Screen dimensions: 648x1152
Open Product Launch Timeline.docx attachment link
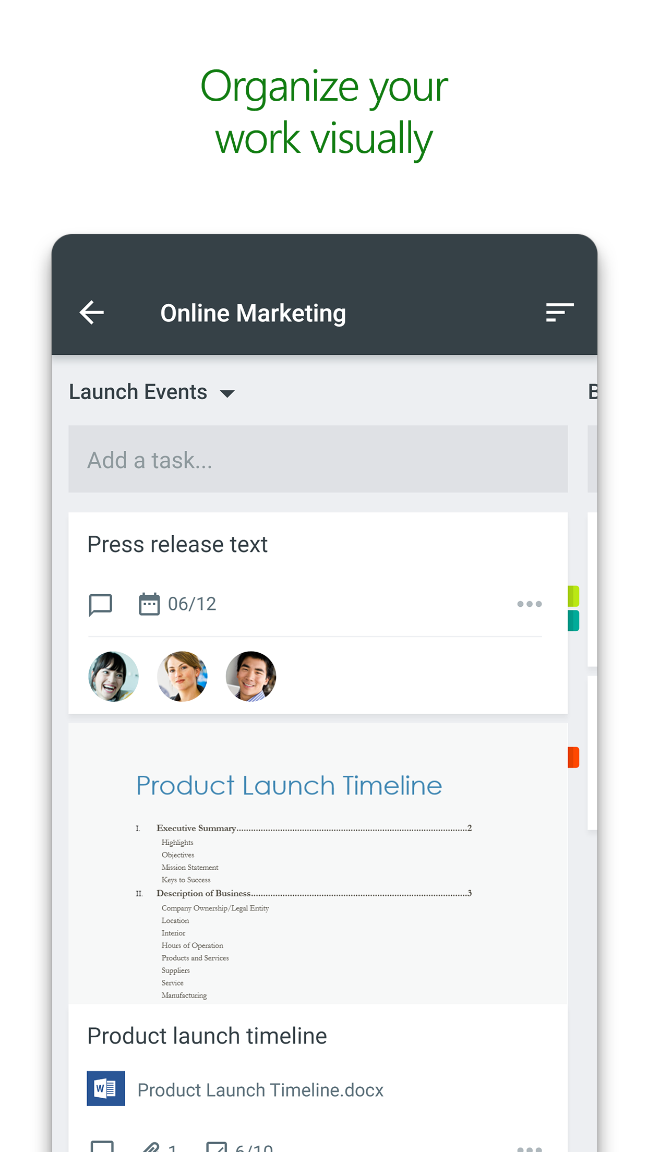260,1090
